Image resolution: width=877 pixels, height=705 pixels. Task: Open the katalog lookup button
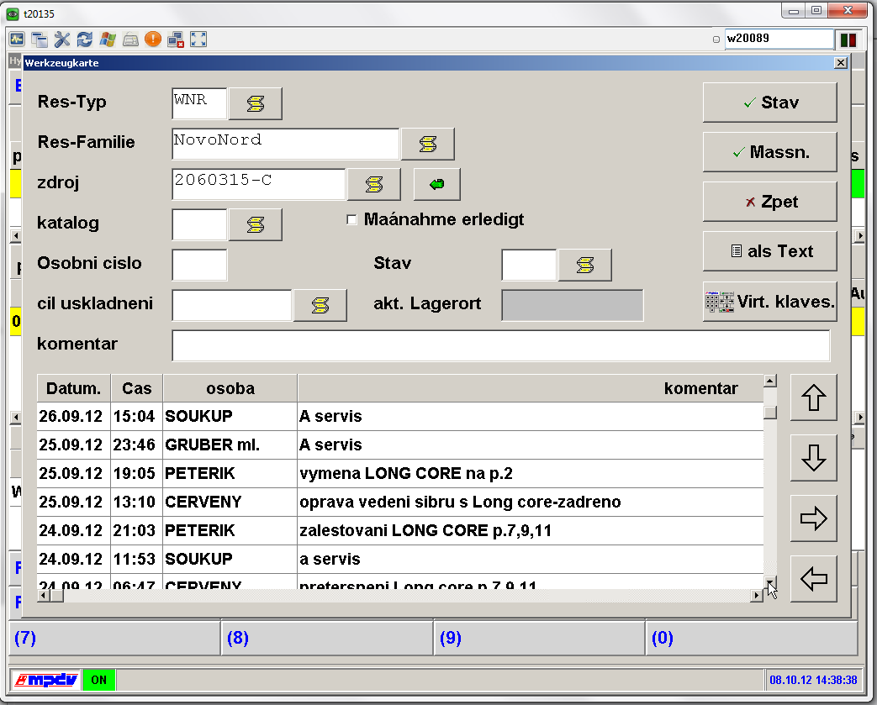tap(256, 224)
